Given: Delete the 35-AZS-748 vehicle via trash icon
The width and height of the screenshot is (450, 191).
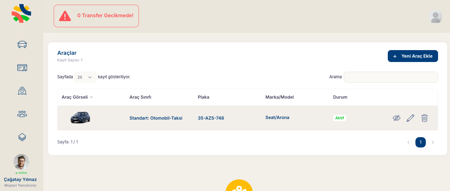Looking at the screenshot, I should (x=425, y=118).
